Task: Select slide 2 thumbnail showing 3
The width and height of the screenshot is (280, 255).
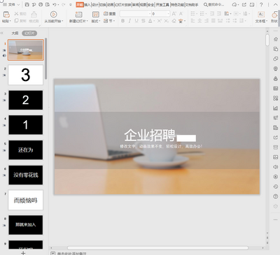Action: pos(26,75)
